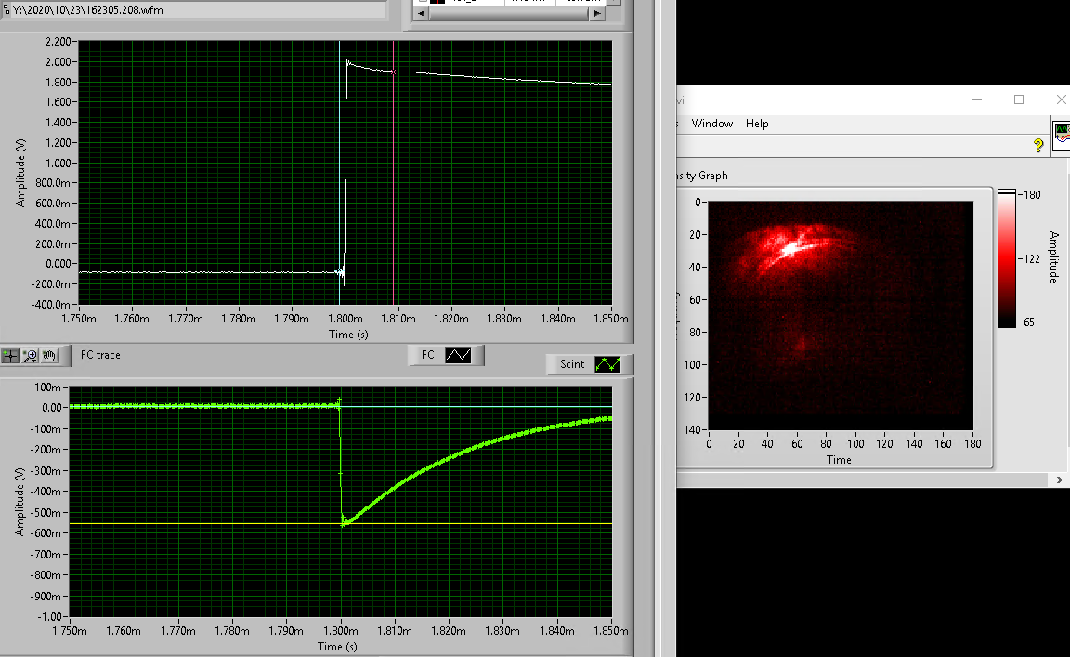The image size is (1070, 657).
Task: Click the color ramp top marker at 180
Action: [1007, 192]
